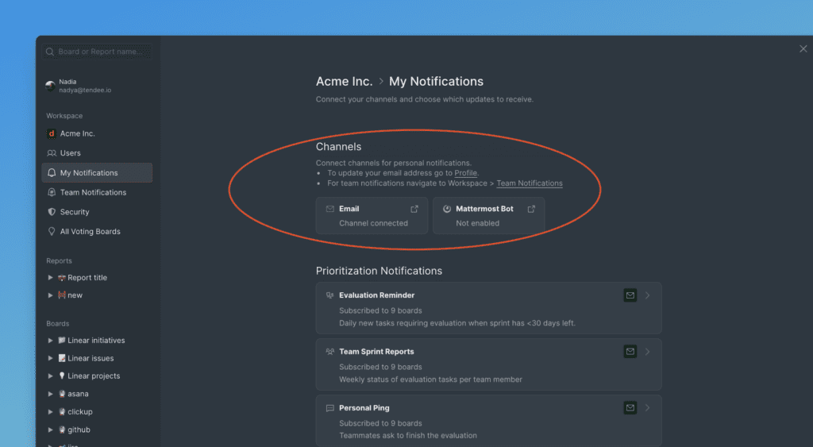Screen dimensions: 813x447
Task: Toggle email notification for Team Sprint Reports
Action: pos(630,352)
